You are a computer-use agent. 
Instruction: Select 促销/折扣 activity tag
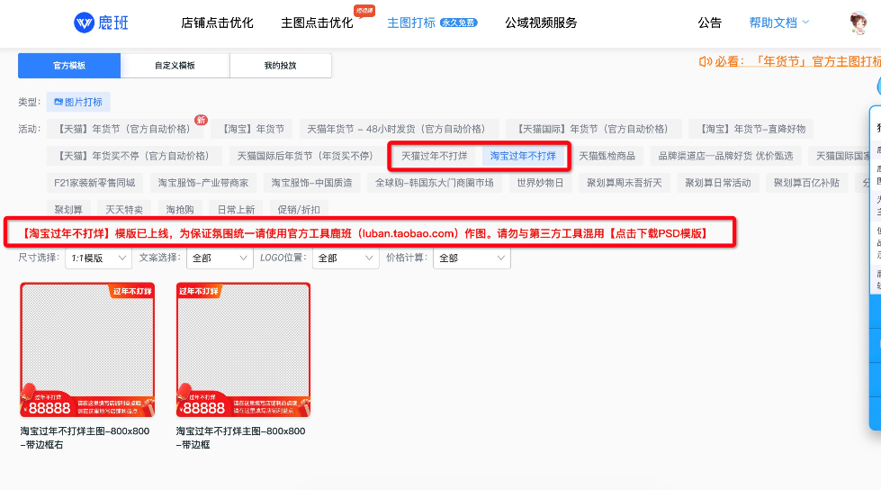coord(299,210)
